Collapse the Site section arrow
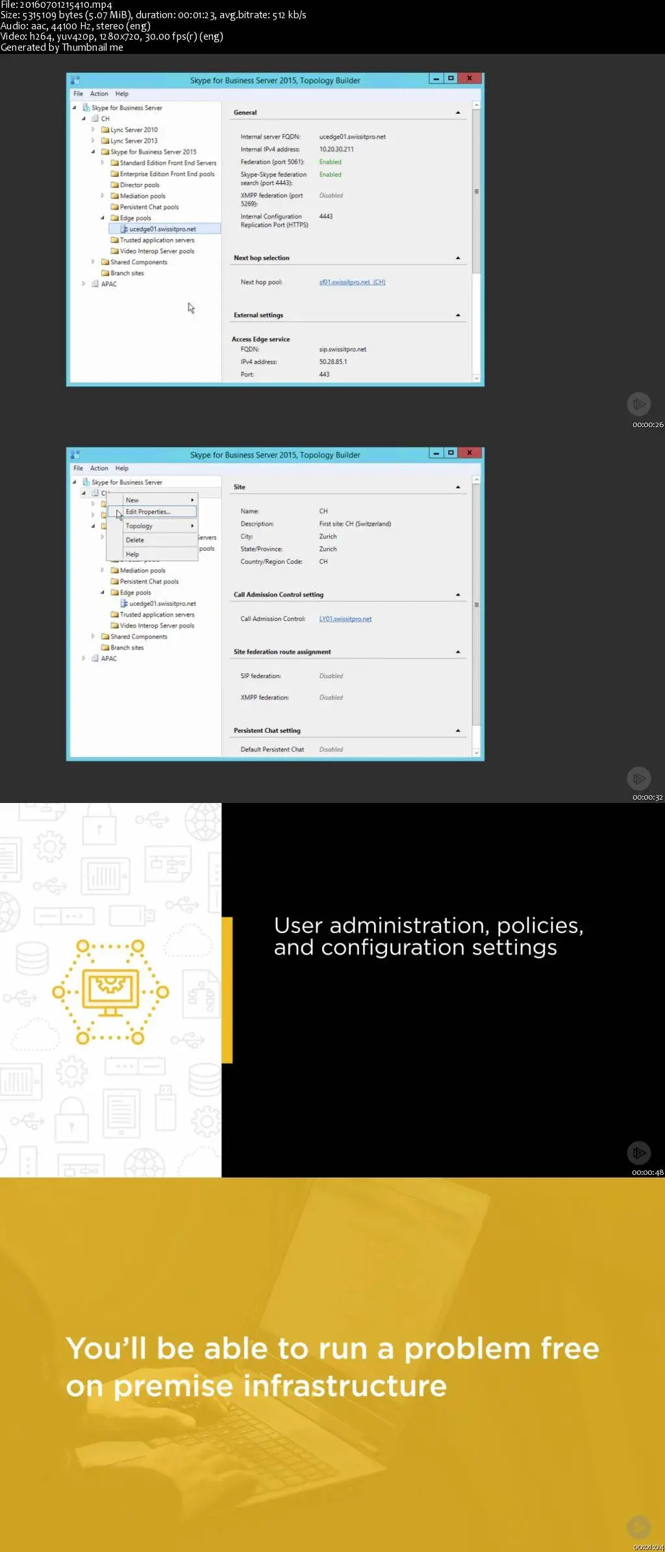 pyautogui.click(x=458, y=487)
